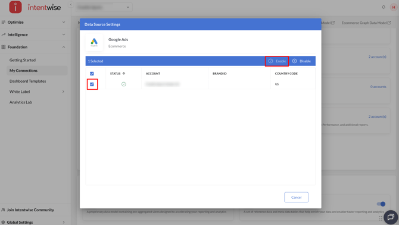Expand Global Settings menu
Image resolution: width=399 pixels, height=225 pixels.
[33, 222]
